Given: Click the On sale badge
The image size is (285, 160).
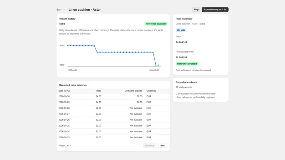Looking at the screenshot, I should click(181, 30).
